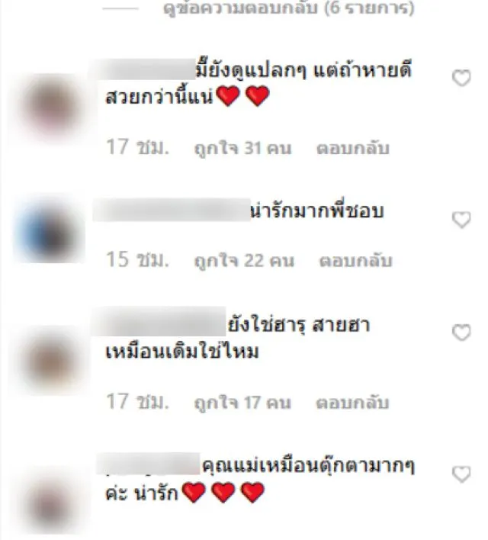Like the comment ending with สวยกว่านี้แน่
Screen dimensions: 488x540
click(461, 78)
